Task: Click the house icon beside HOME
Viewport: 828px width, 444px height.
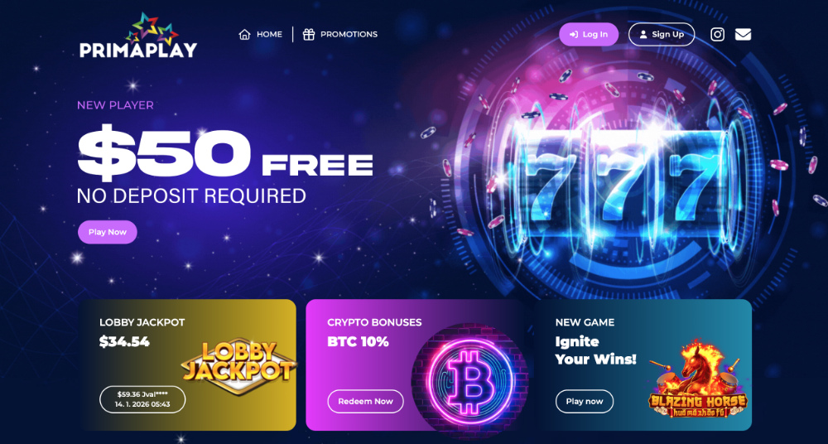Action: pos(244,34)
